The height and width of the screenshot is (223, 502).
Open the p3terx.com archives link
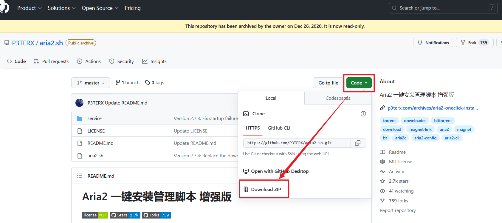[x=432, y=108]
